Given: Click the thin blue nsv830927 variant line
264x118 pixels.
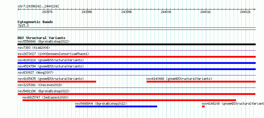Looking at the screenshot, I should click(136, 75).
